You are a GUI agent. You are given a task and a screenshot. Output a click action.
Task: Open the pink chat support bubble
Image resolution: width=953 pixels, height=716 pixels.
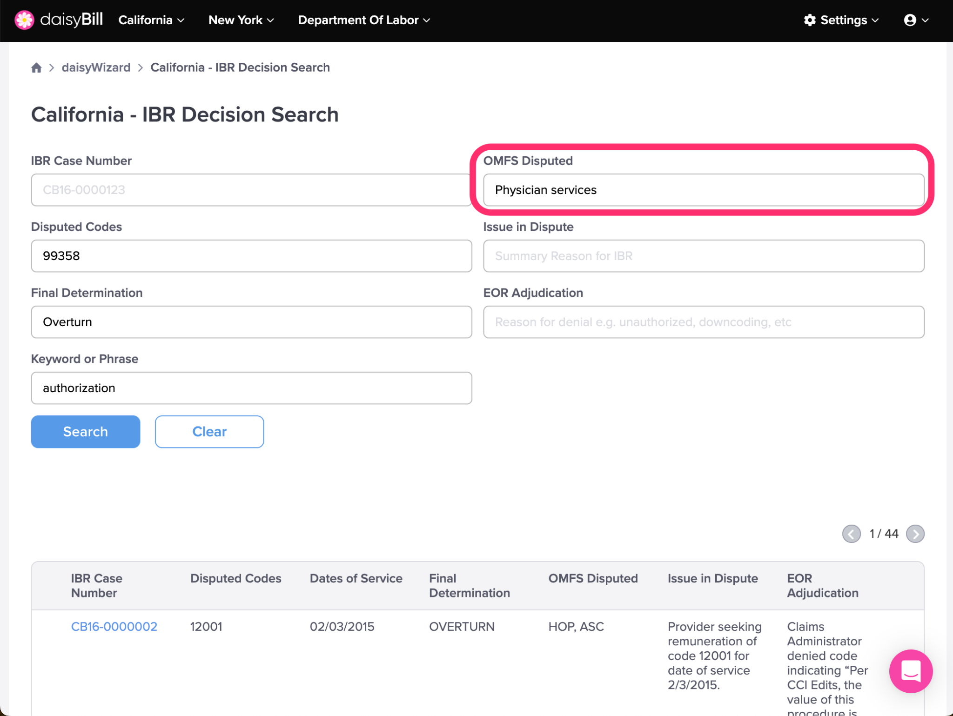pos(911,671)
